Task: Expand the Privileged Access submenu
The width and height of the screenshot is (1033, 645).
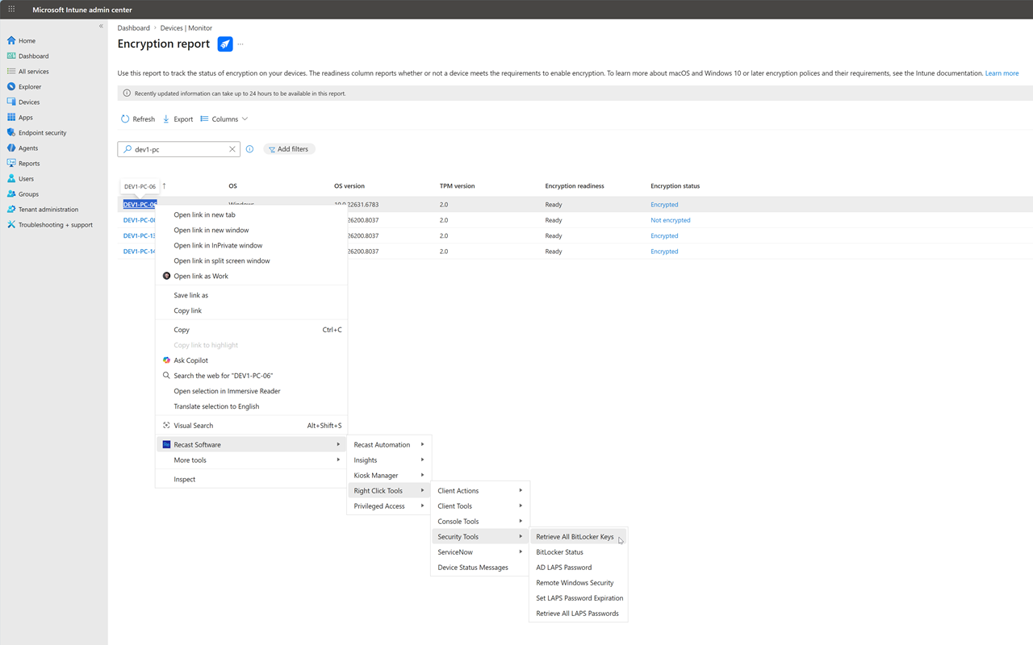Action: pos(388,506)
